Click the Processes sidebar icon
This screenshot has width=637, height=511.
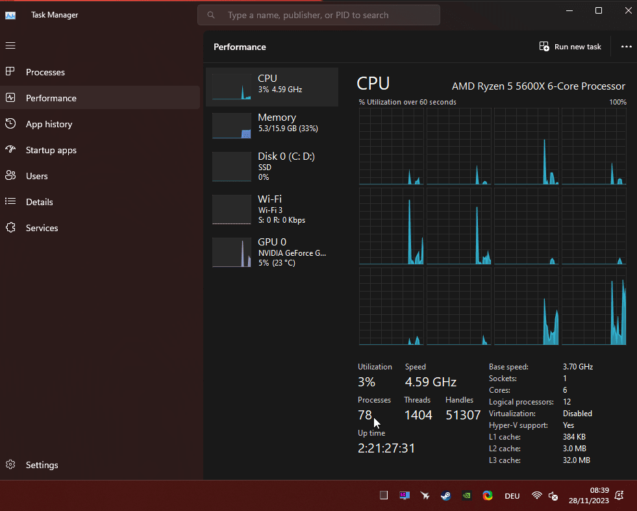coord(10,72)
